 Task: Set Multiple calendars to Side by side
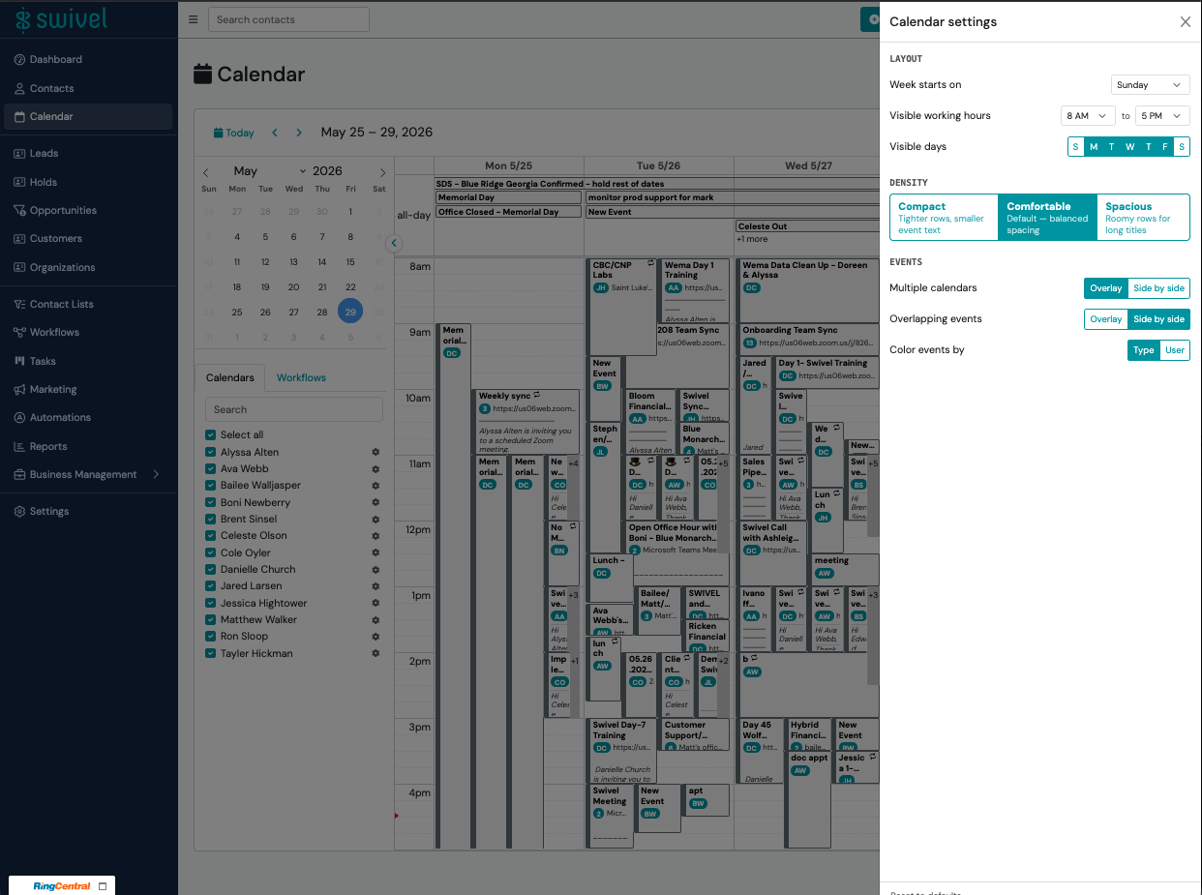point(1158,288)
